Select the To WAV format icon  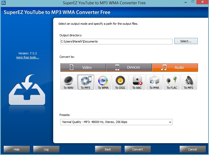pos(69,82)
